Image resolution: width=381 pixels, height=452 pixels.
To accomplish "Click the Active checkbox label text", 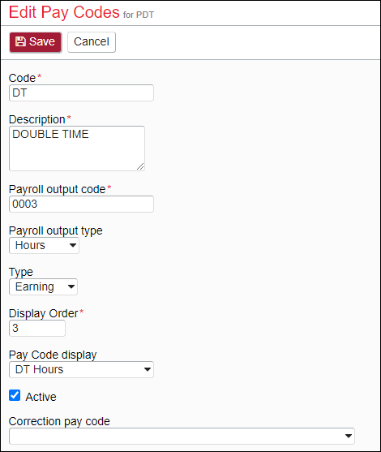I will point(41,397).
